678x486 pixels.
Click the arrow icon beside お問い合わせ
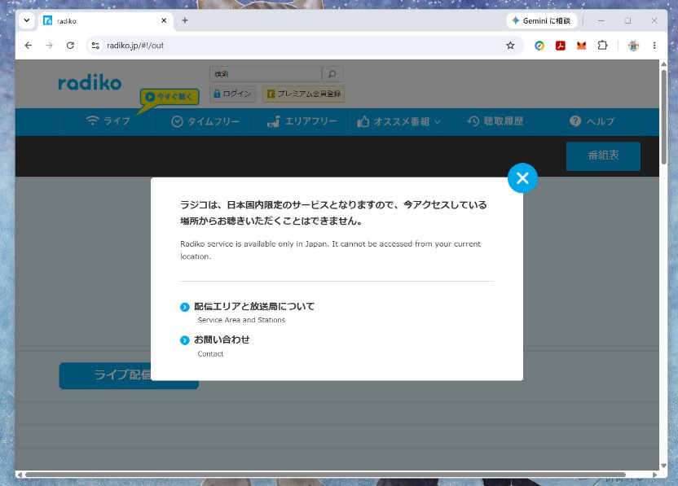185,340
